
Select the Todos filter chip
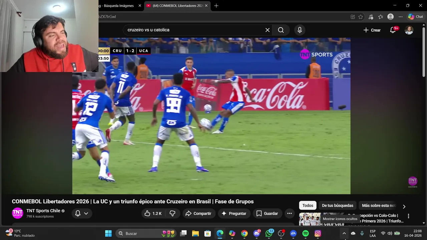click(308, 206)
